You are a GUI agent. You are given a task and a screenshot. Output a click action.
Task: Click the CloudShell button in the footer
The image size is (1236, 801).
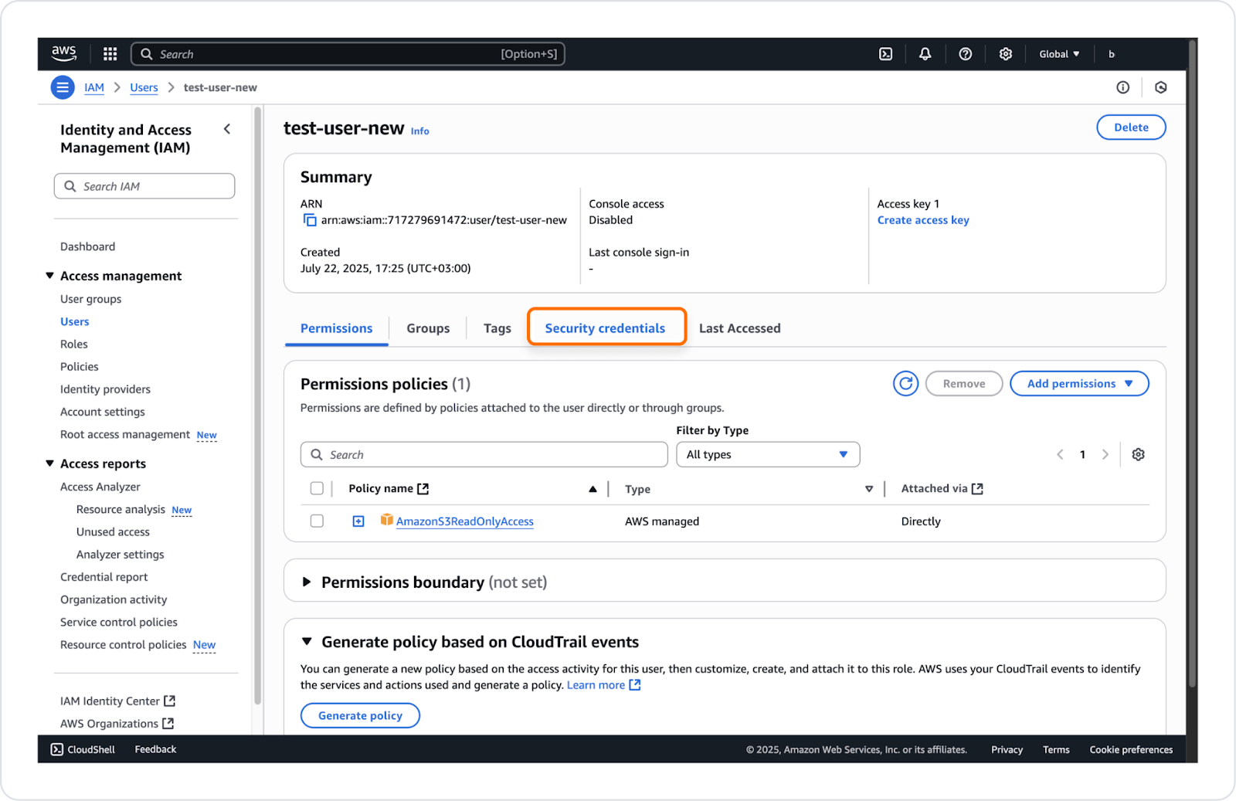click(83, 749)
